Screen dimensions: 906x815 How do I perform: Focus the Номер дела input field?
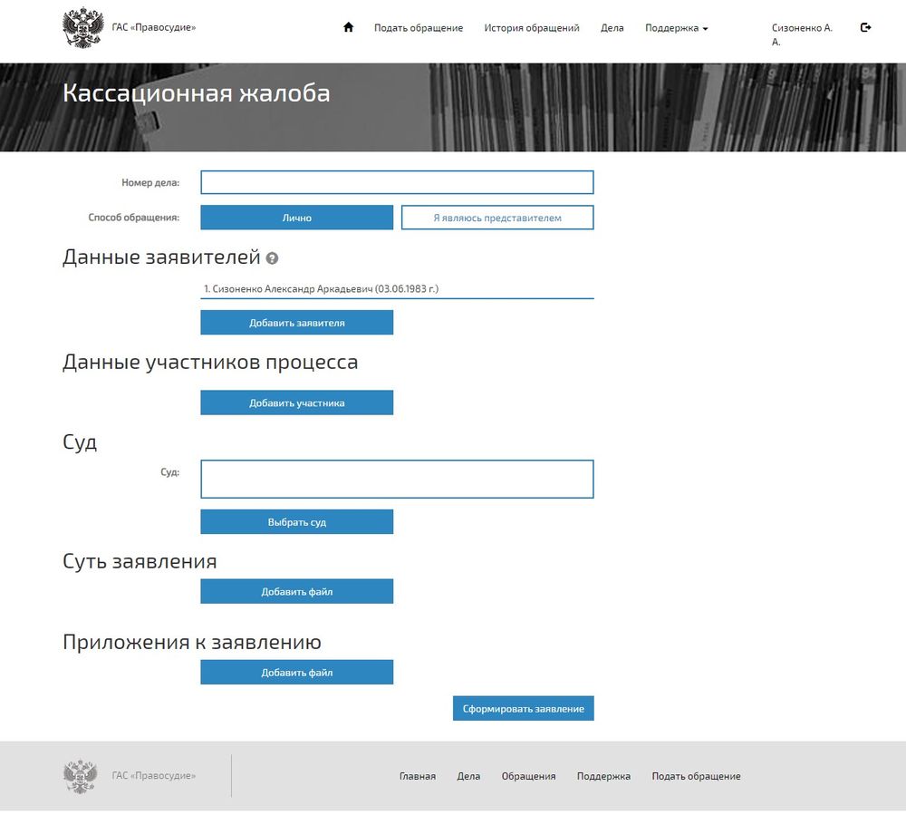tap(397, 182)
